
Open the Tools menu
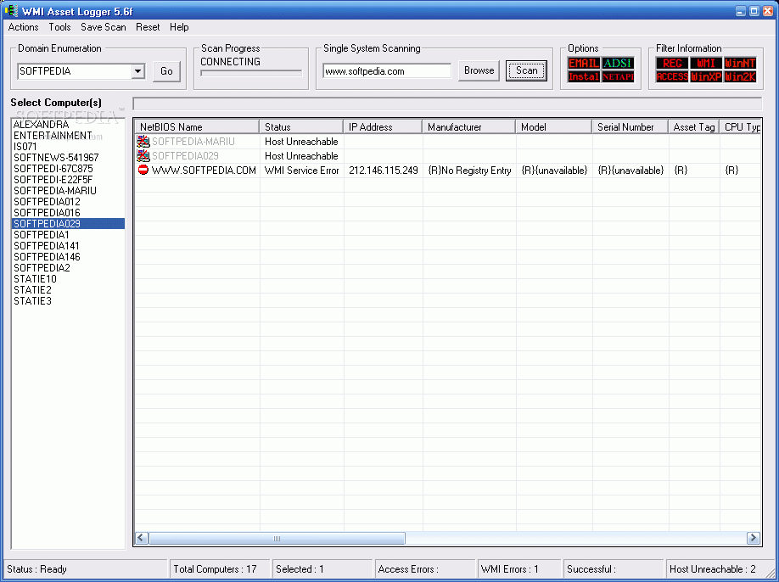coord(59,27)
